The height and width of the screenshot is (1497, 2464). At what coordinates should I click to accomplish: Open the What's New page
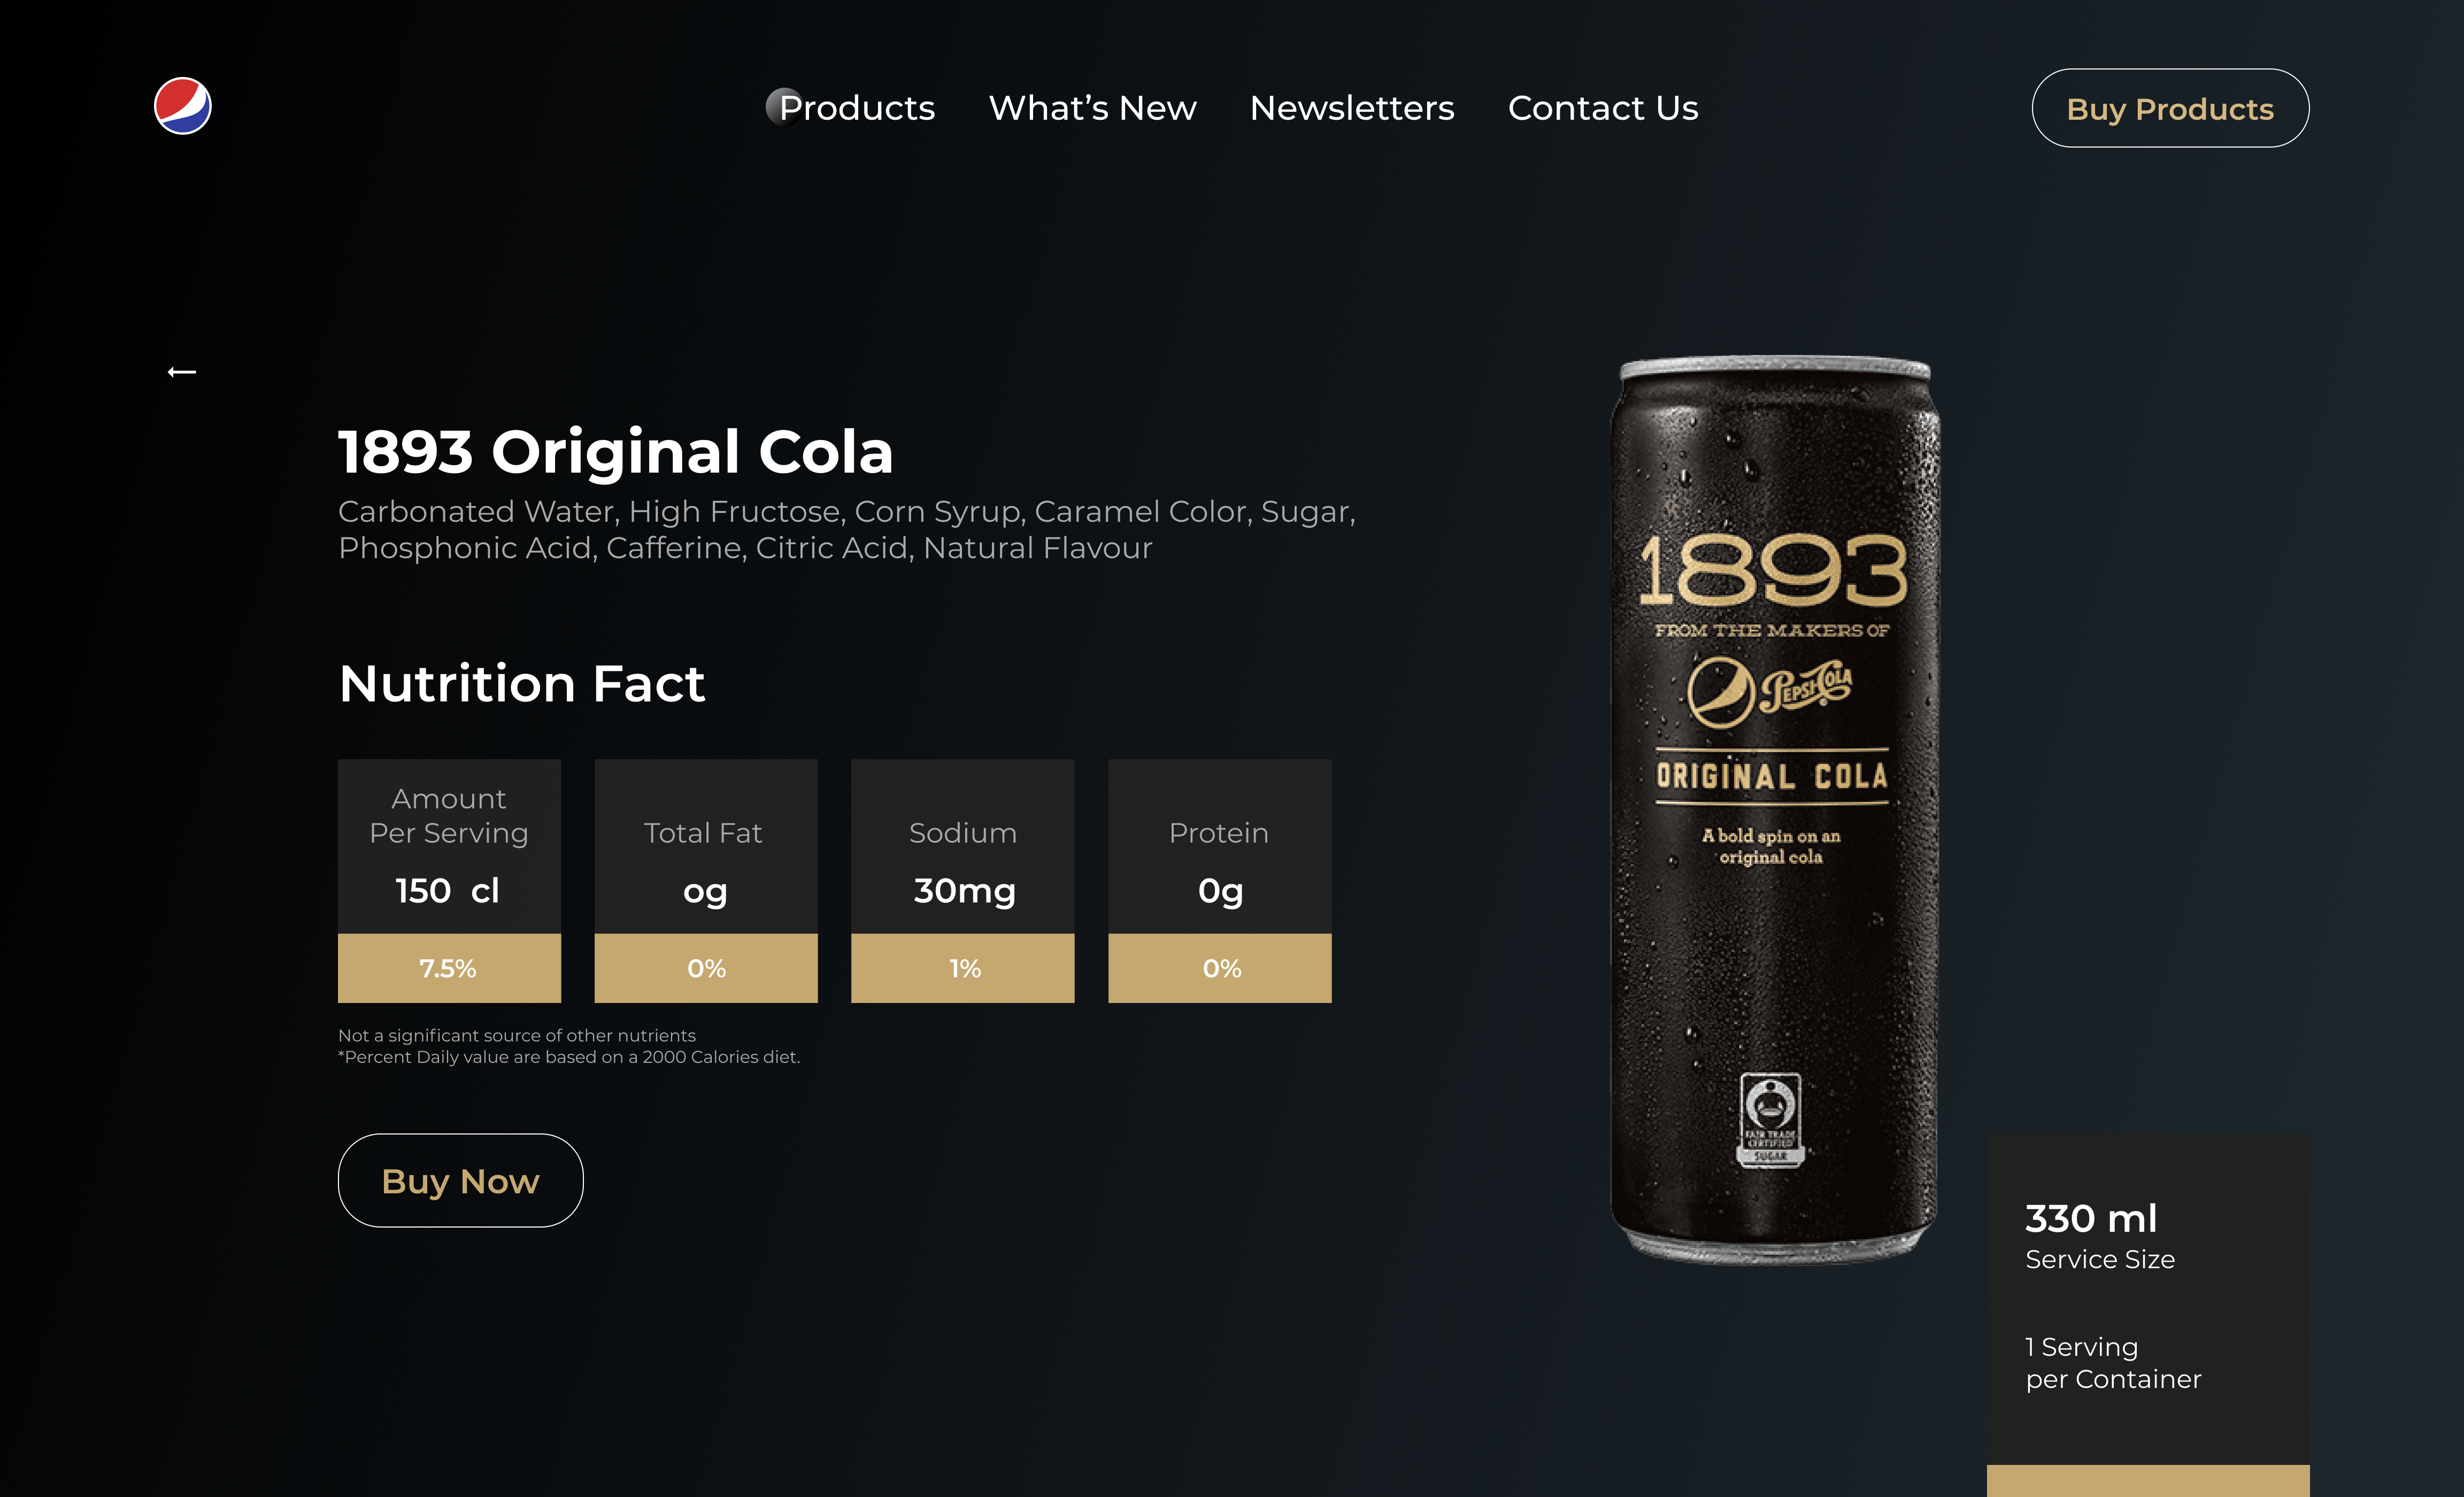pyautogui.click(x=1092, y=108)
